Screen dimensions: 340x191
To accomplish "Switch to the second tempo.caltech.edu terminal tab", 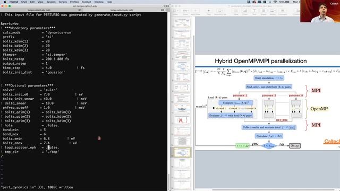I will pos(122,10).
